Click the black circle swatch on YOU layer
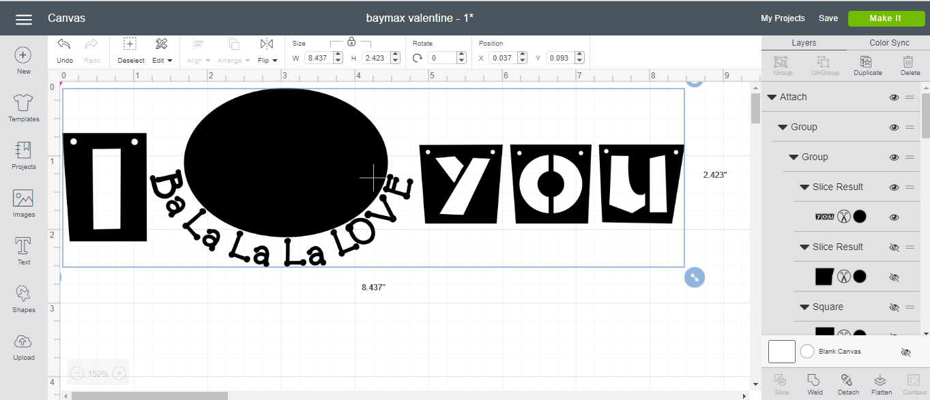This screenshot has width=930, height=400. click(x=860, y=217)
